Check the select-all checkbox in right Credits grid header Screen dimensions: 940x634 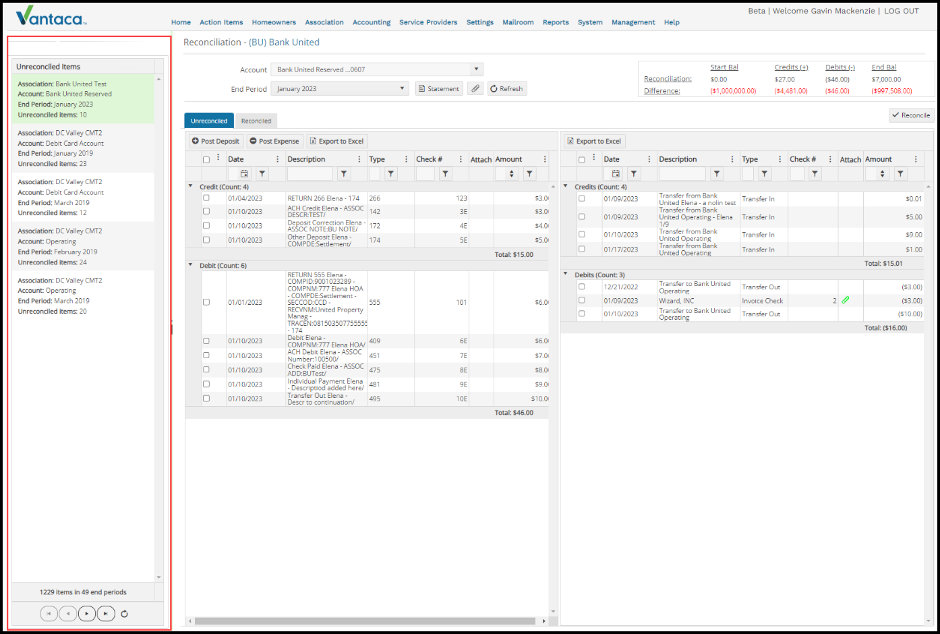[581, 160]
